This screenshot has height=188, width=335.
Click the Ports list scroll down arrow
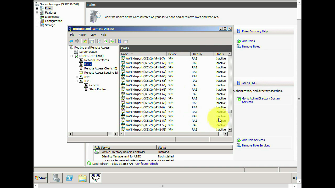(x=230, y=130)
